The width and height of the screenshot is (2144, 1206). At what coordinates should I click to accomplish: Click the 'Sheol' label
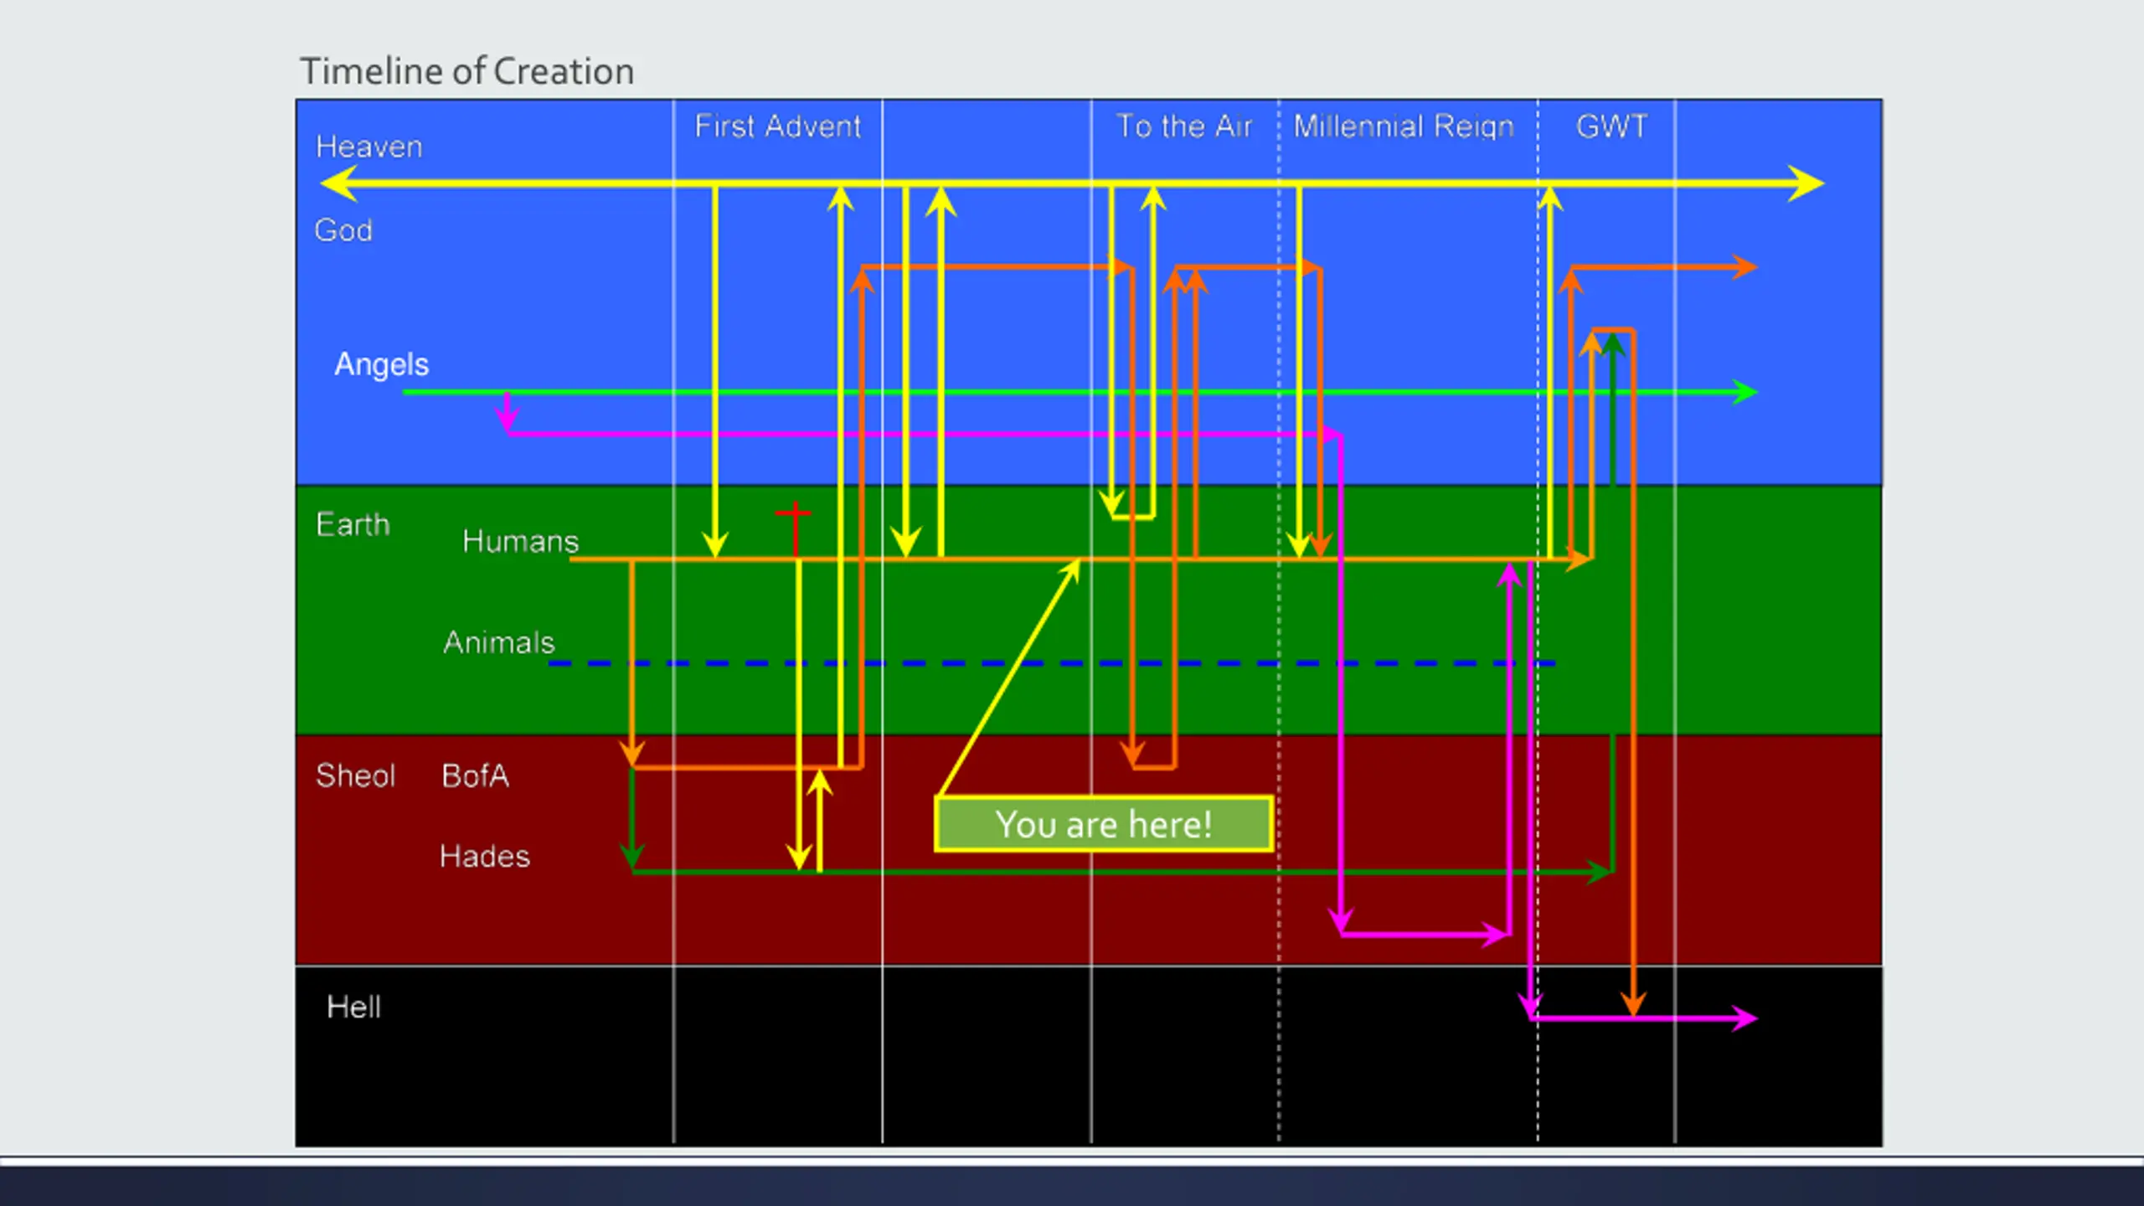pyautogui.click(x=356, y=776)
